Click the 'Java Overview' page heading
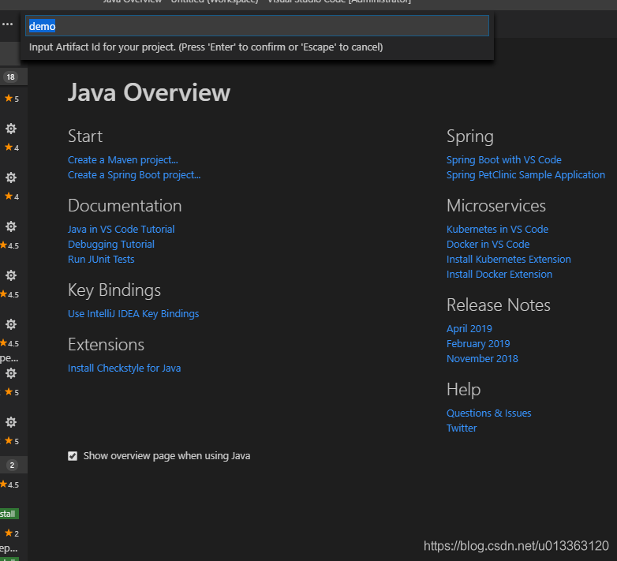Image resolution: width=617 pixels, height=561 pixels. tap(149, 93)
